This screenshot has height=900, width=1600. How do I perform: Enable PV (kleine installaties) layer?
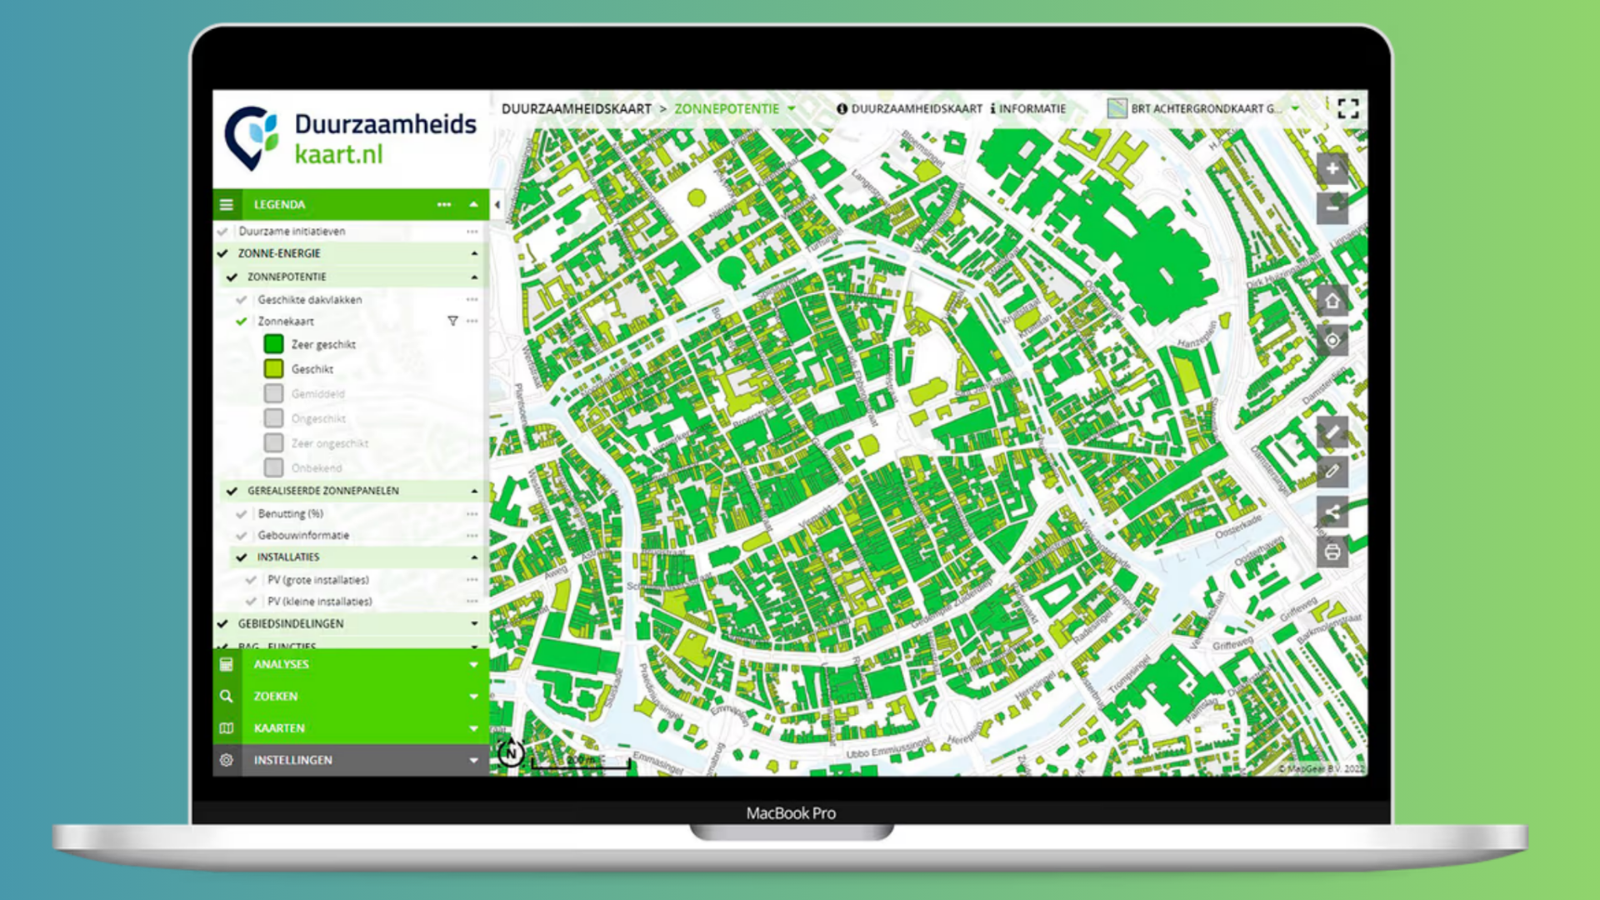click(251, 601)
